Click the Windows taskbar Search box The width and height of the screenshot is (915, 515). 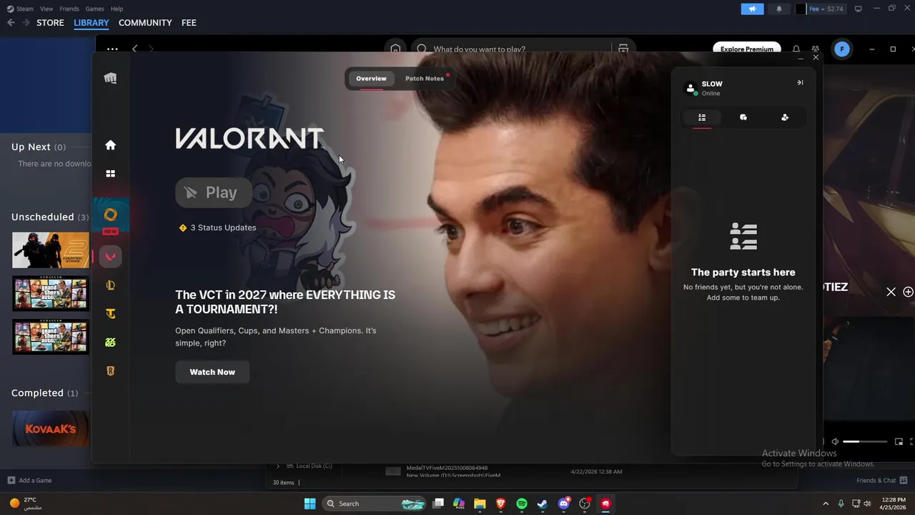[x=373, y=504]
